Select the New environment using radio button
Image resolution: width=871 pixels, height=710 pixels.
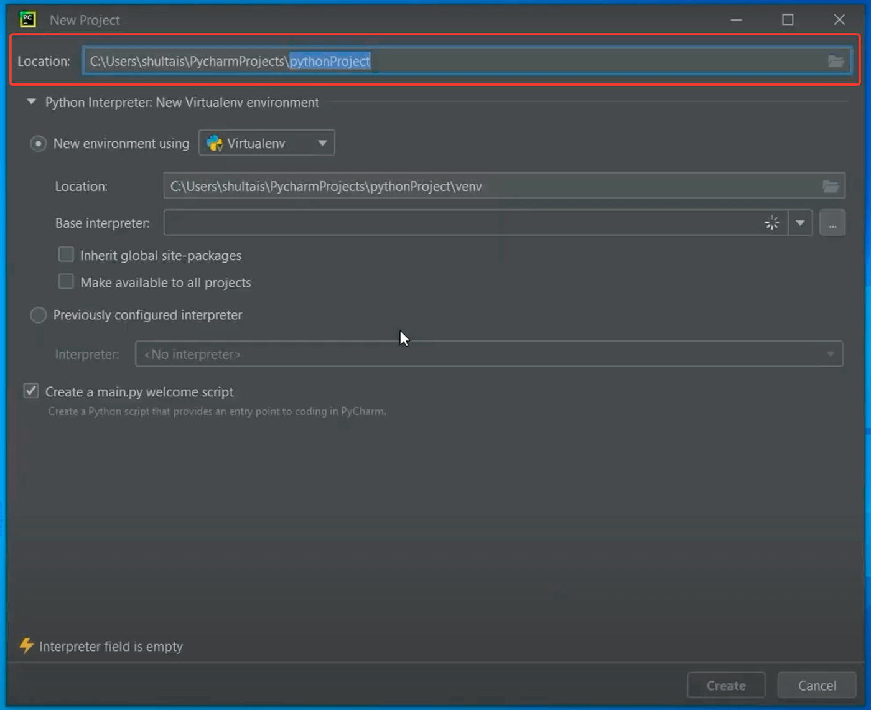click(37, 143)
